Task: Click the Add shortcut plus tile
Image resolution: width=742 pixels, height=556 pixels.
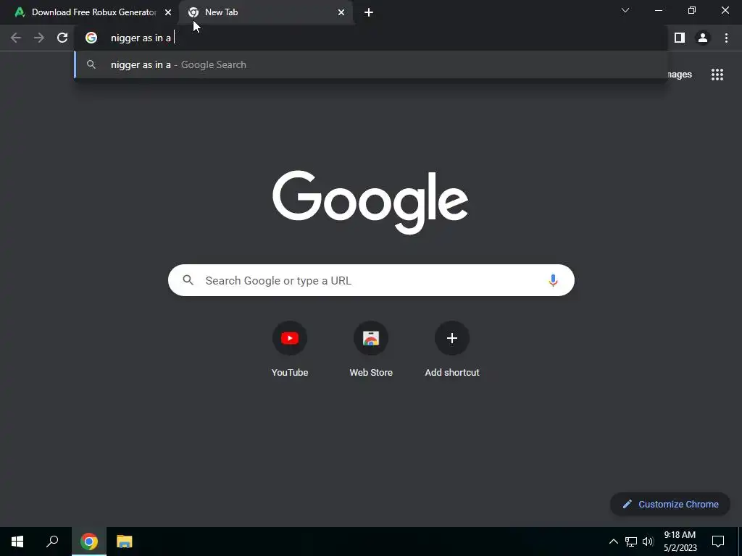Action: 452,349
